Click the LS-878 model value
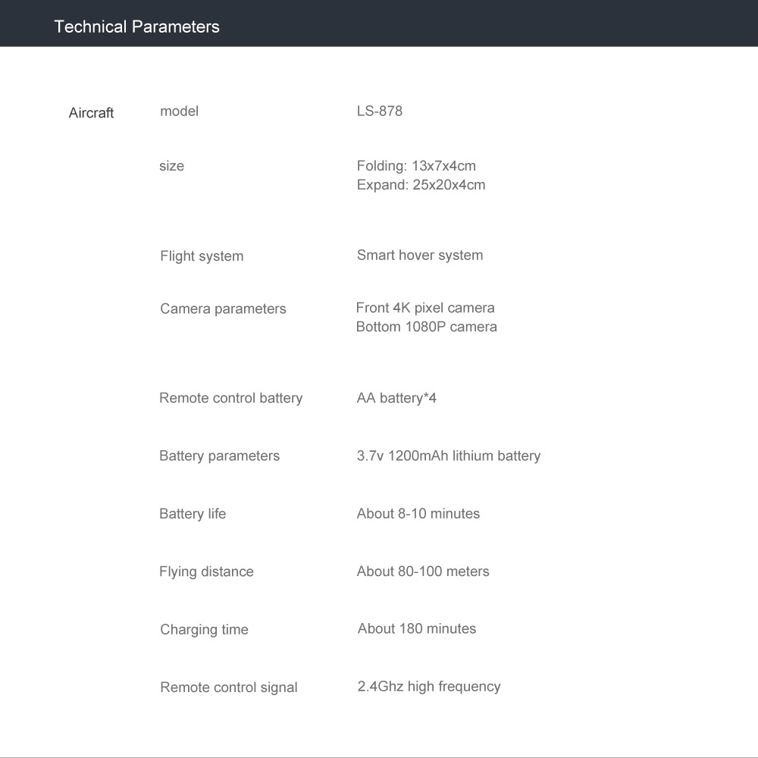This screenshot has height=758, width=758. tap(379, 111)
